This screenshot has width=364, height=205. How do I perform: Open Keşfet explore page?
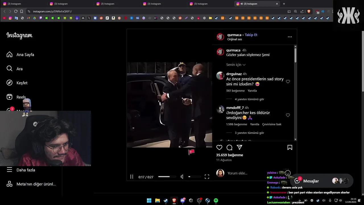click(17, 83)
